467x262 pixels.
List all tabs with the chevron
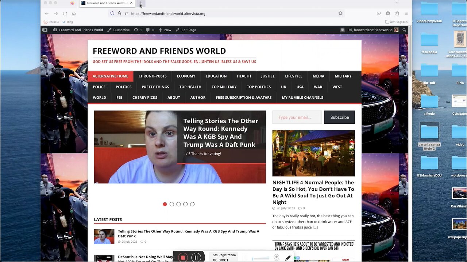397,3
